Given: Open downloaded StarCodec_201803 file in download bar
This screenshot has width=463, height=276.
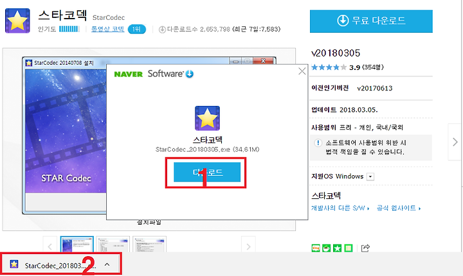Looking at the screenshot, I should (x=60, y=265).
